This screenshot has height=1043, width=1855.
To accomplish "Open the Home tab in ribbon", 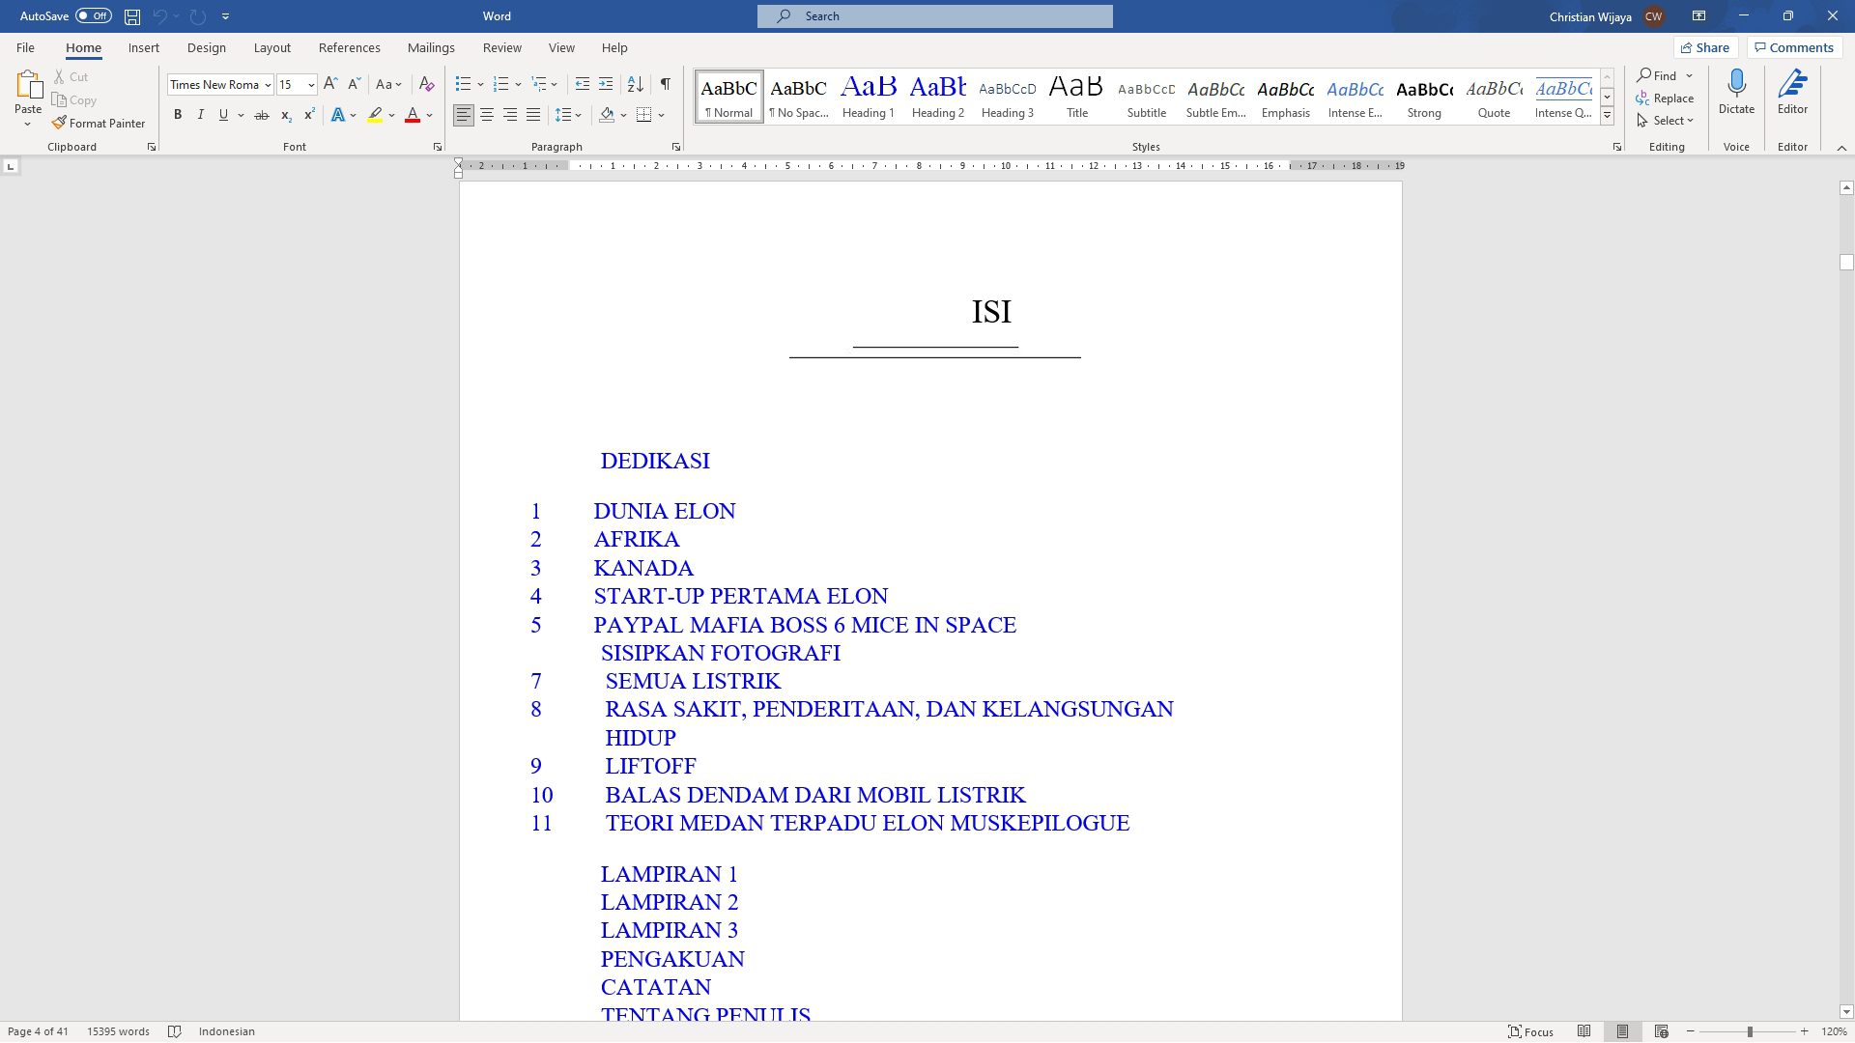I will 83,47.
